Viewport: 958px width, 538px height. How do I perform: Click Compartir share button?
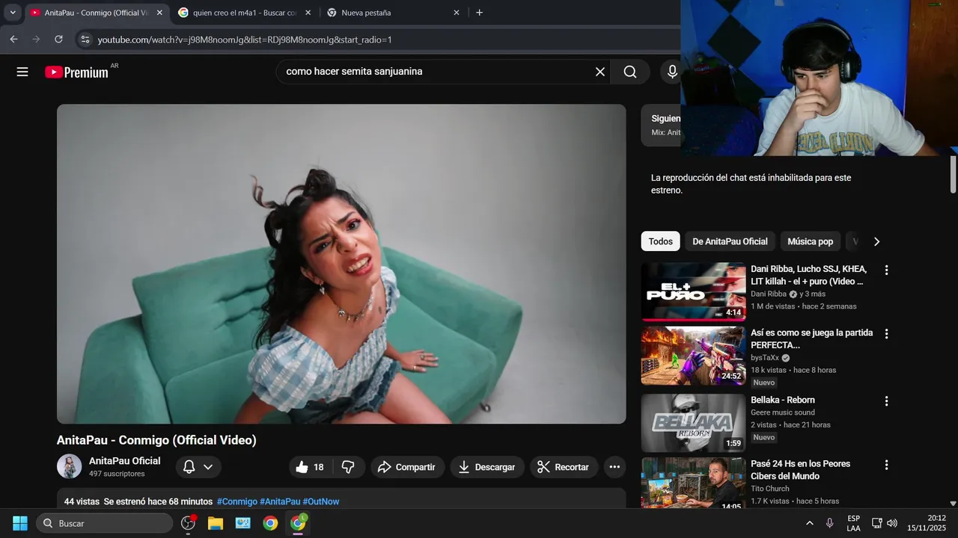point(407,467)
